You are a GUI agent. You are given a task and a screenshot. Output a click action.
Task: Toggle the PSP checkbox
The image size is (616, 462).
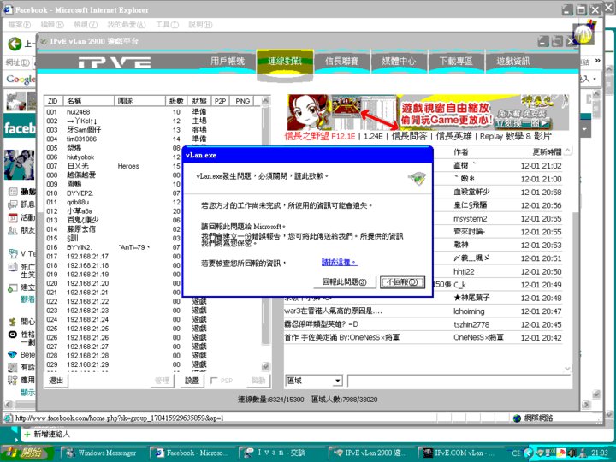(215, 381)
